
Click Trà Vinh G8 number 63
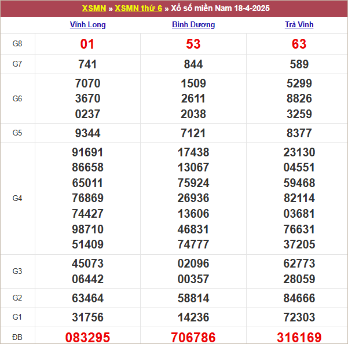tap(299, 44)
